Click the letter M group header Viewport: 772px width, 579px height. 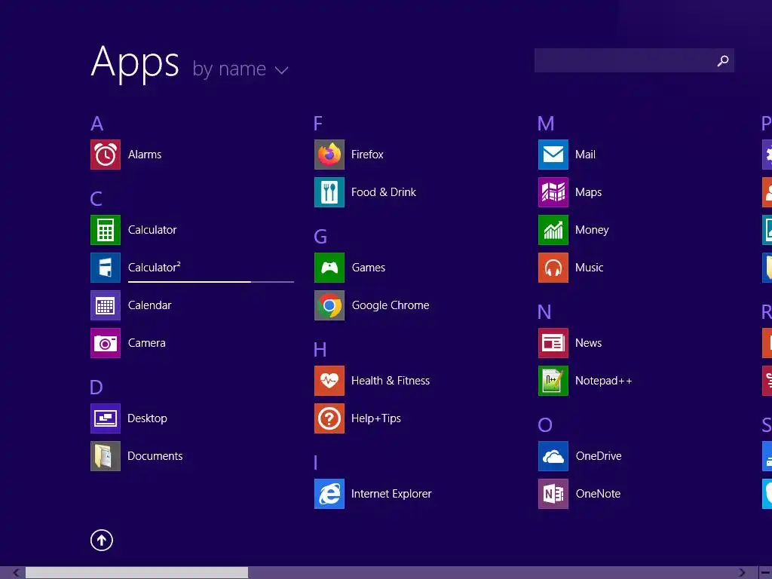pyautogui.click(x=546, y=124)
